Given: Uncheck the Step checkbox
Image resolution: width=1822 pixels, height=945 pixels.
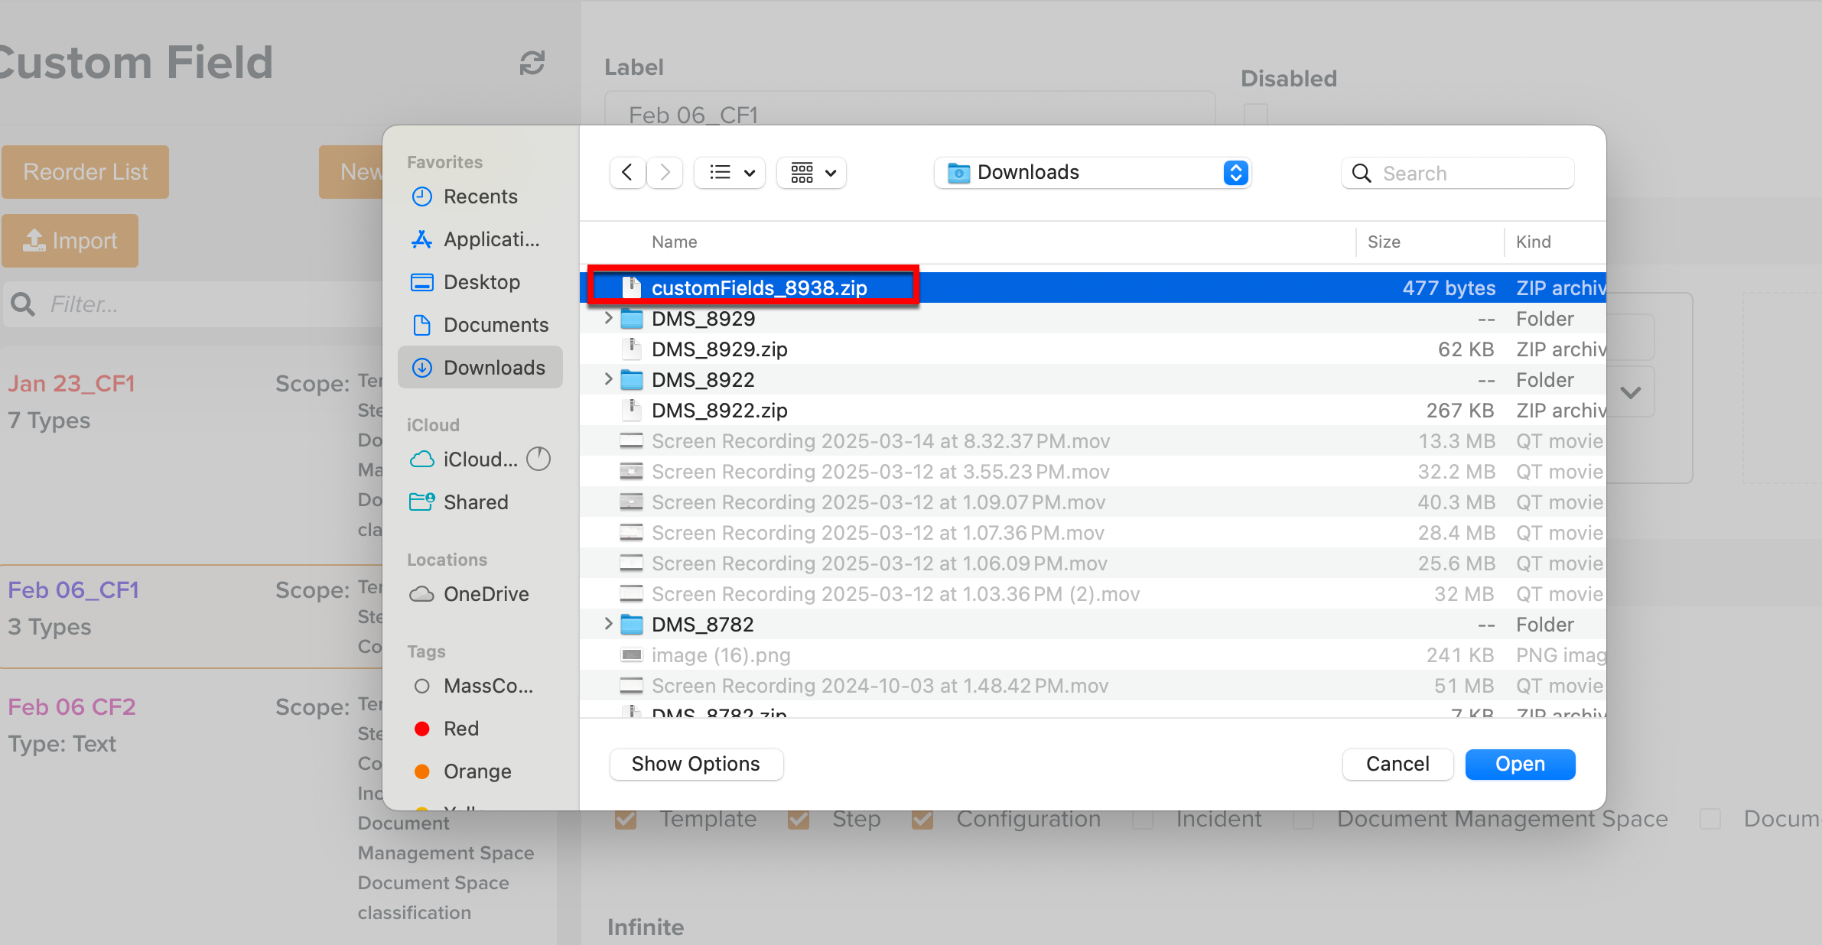Looking at the screenshot, I should pos(799,818).
